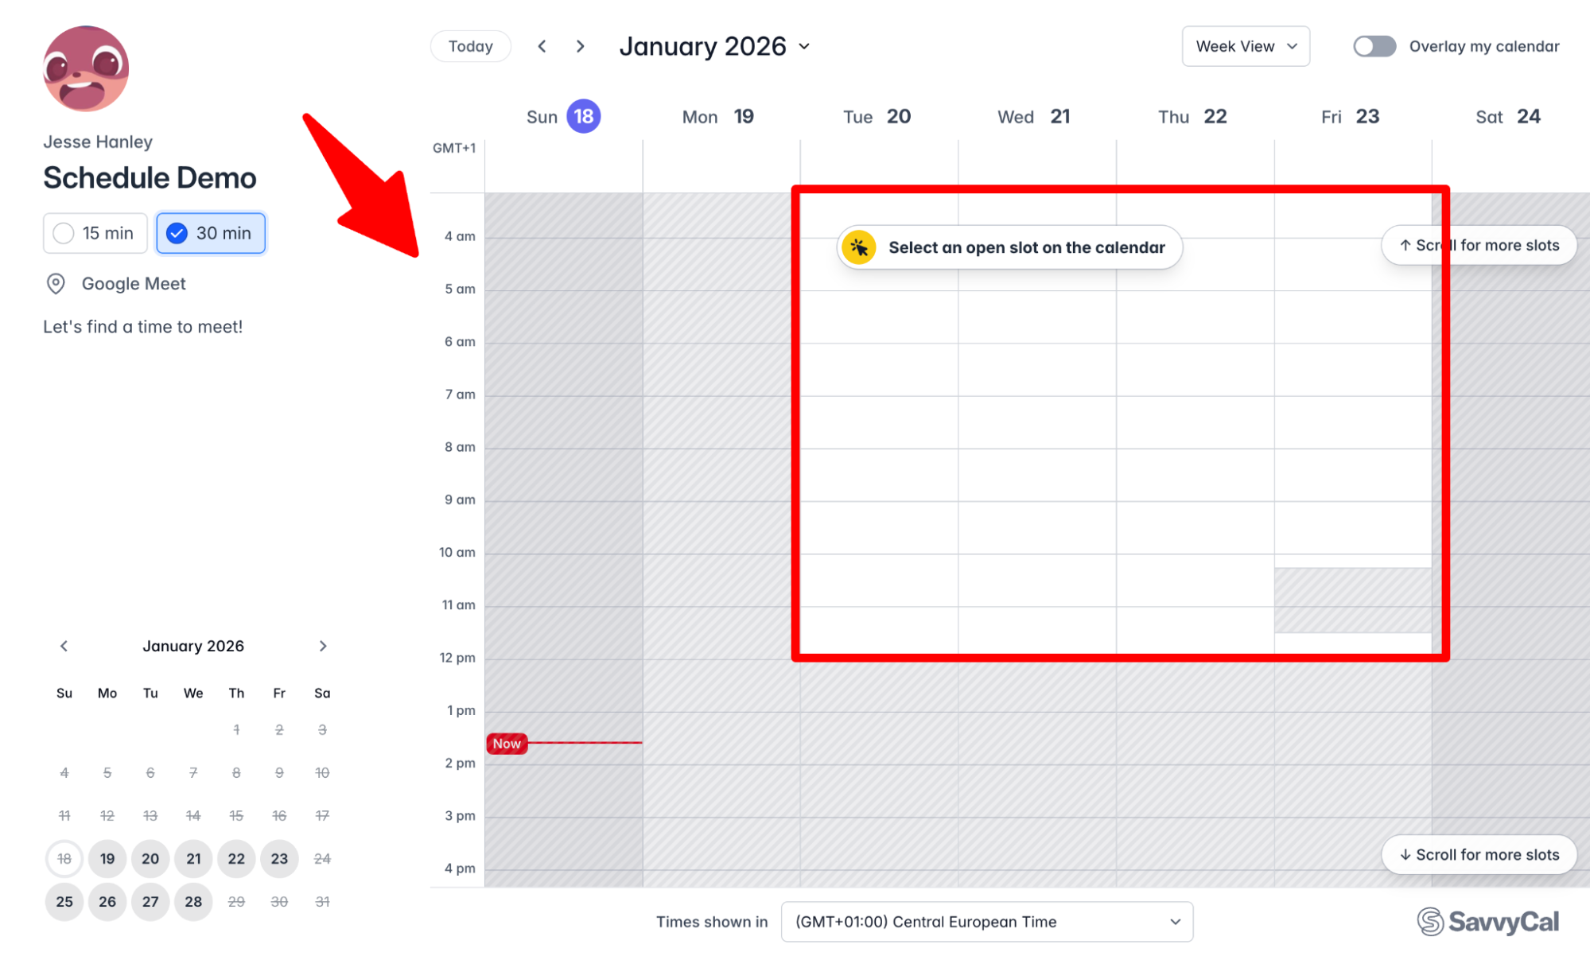
Task: Go to previous week with left chevron
Action: 542,46
